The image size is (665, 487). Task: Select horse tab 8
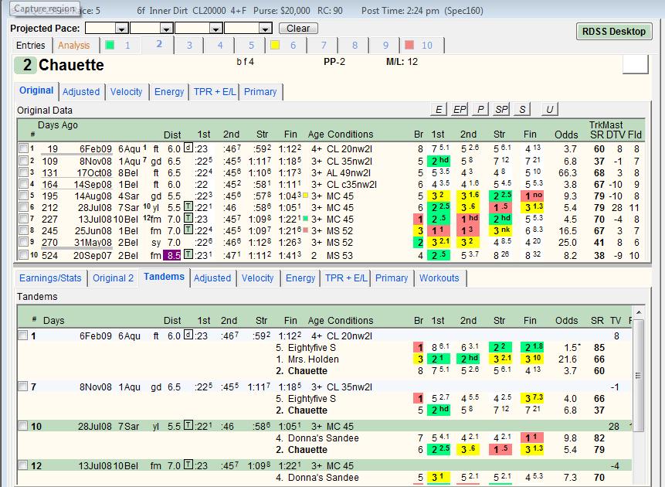pos(355,46)
